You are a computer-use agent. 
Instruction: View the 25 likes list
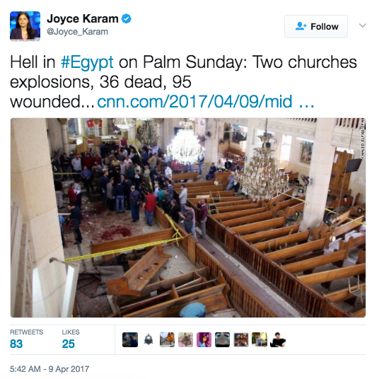(x=71, y=339)
